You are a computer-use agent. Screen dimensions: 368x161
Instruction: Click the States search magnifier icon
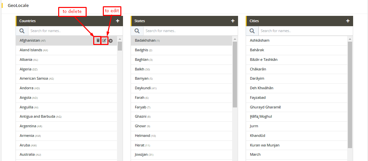137,31
